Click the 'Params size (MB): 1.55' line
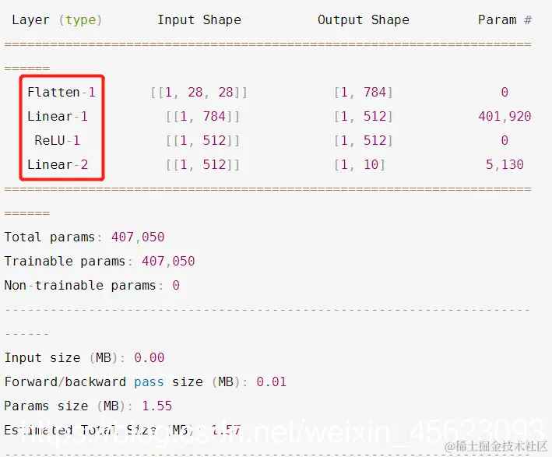Image resolution: width=552 pixels, height=457 pixels. [x=88, y=406]
